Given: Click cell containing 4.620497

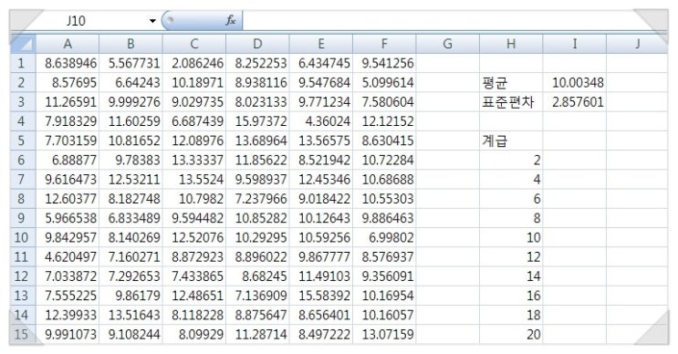Looking at the screenshot, I should (x=68, y=256).
